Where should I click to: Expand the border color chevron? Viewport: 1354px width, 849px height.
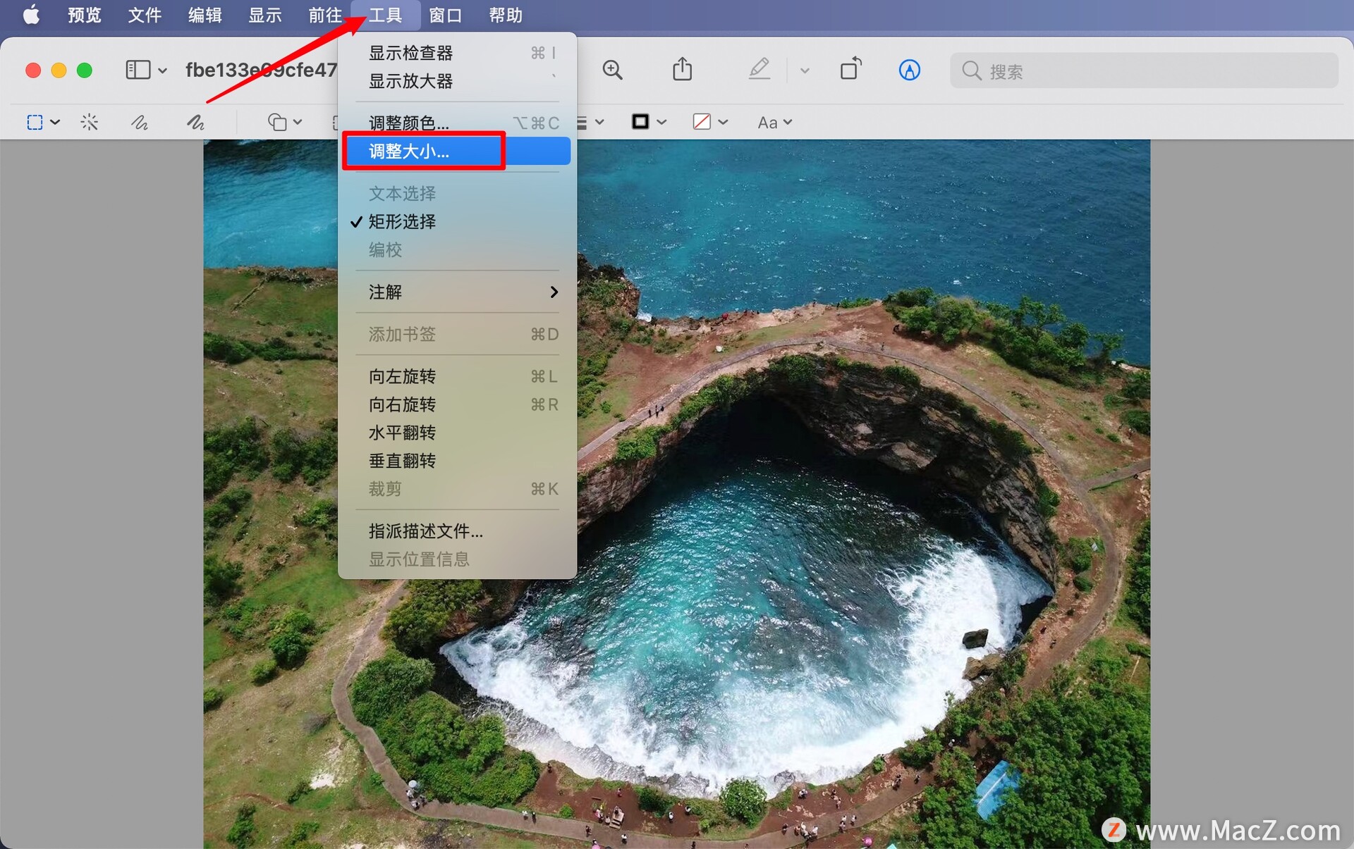[x=661, y=123]
